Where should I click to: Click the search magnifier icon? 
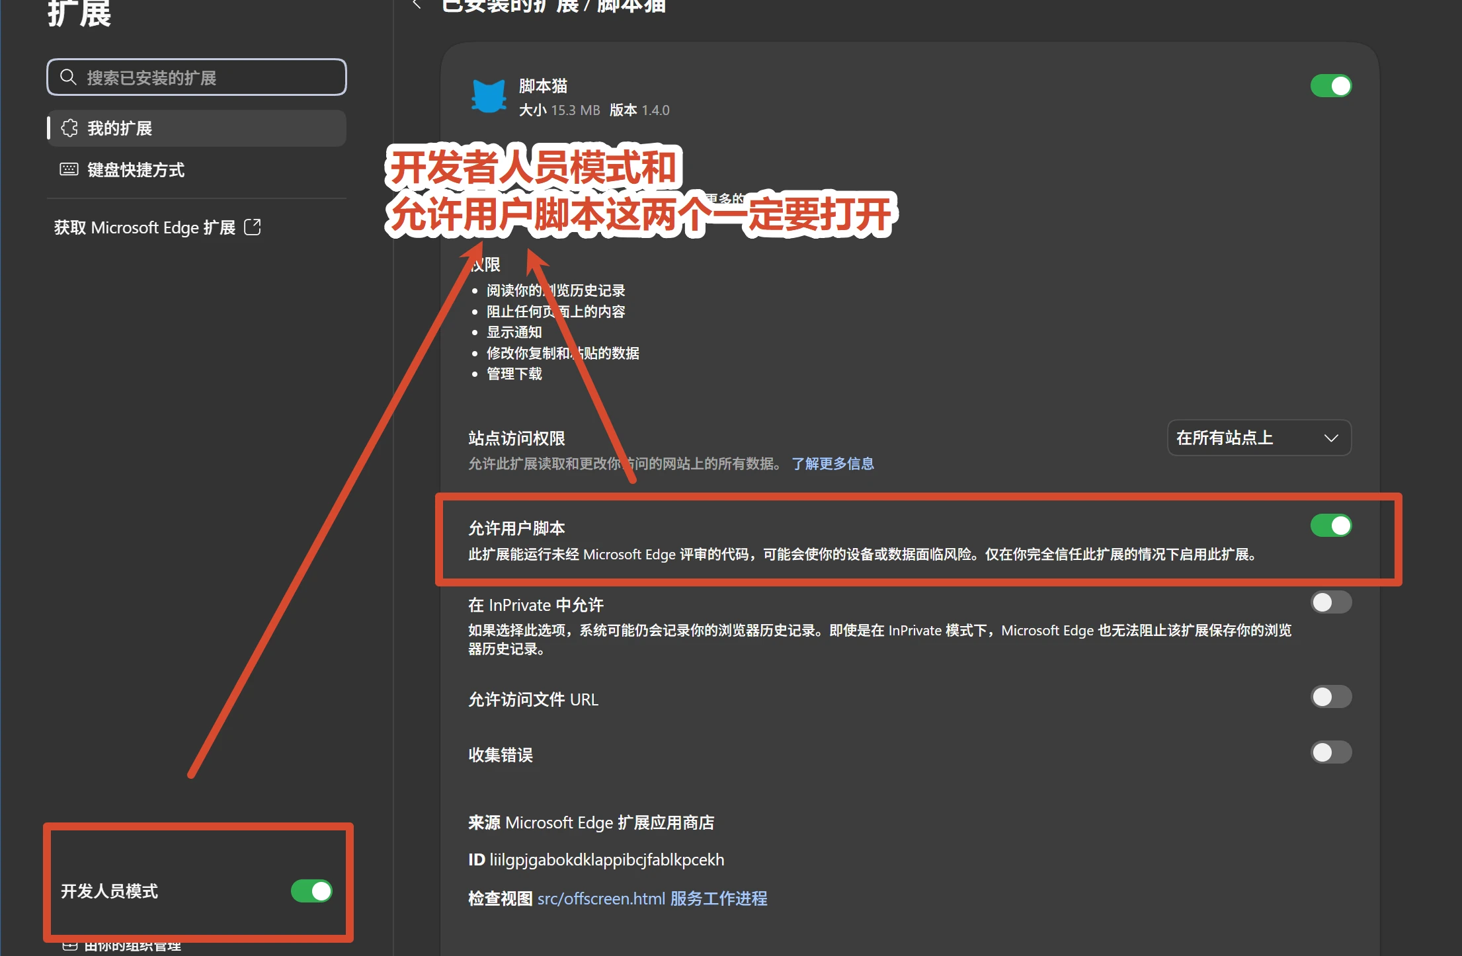pos(68,77)
